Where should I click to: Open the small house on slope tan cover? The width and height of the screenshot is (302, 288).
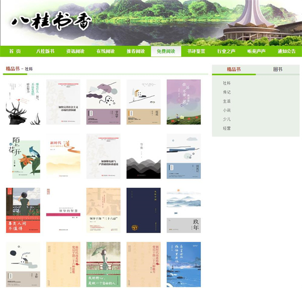pyautogui.click(x=143, y=102)
